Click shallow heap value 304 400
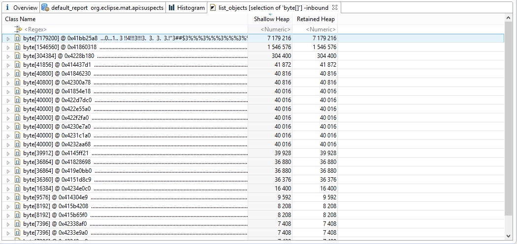The width and height of the screenshot is (517, 244). [x=281, y=56]
